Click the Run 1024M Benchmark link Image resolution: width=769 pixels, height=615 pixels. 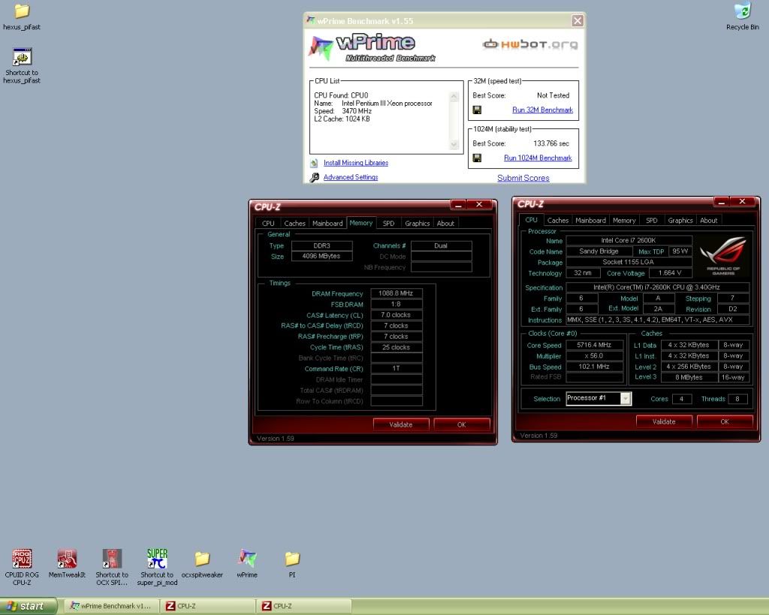538,158
